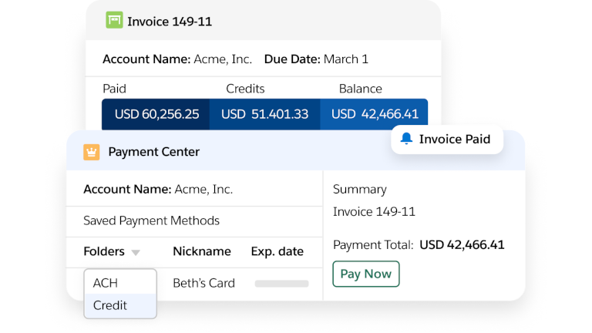Click the Balance amount USD 42,466.41
Viewport: 592px width, 333px height.
tap(375, 114)
